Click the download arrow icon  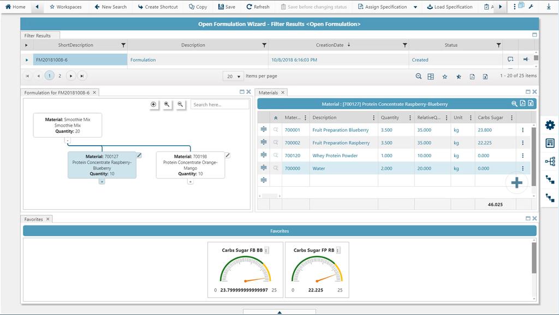tap(549, 7)
